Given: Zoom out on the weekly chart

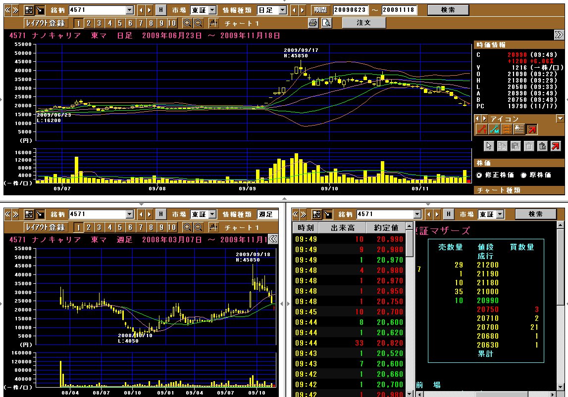Looking at the screenshot, I should [198, 227].
